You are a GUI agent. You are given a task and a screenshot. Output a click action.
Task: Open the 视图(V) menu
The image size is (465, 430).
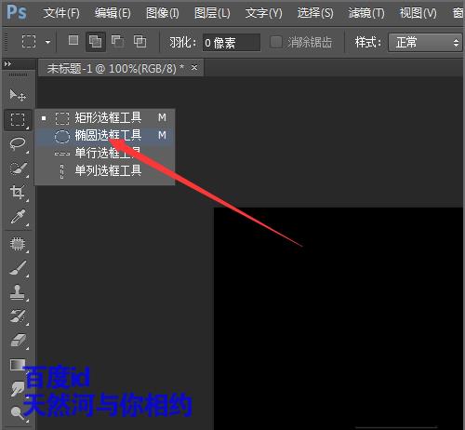pos(418,13)
